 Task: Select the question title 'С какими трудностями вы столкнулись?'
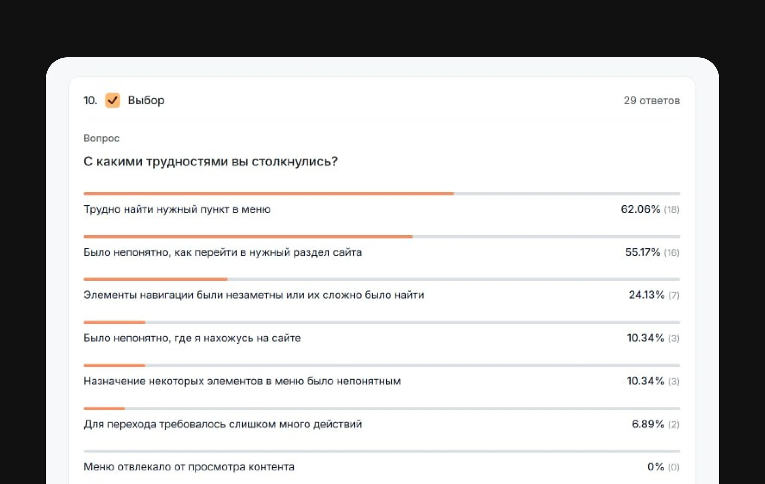tap(211, 161)
